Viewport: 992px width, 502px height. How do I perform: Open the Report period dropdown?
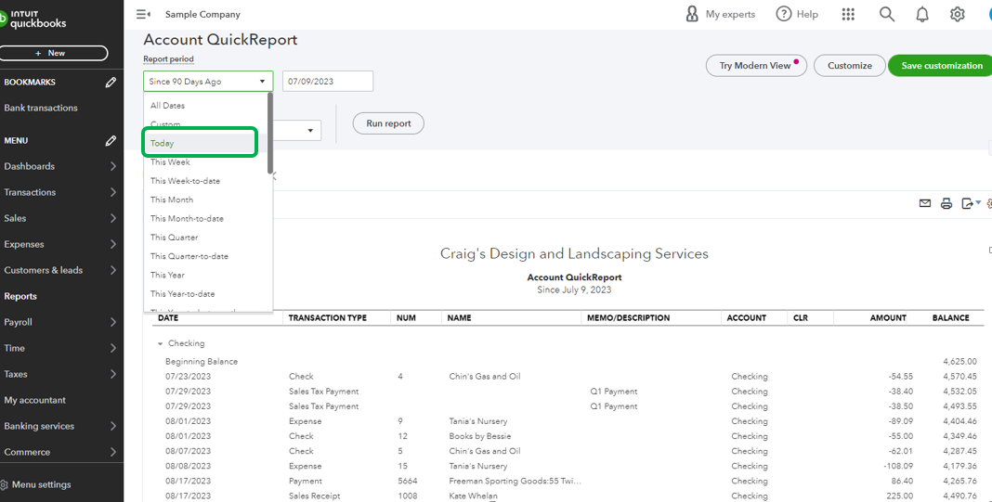[208, 82]
